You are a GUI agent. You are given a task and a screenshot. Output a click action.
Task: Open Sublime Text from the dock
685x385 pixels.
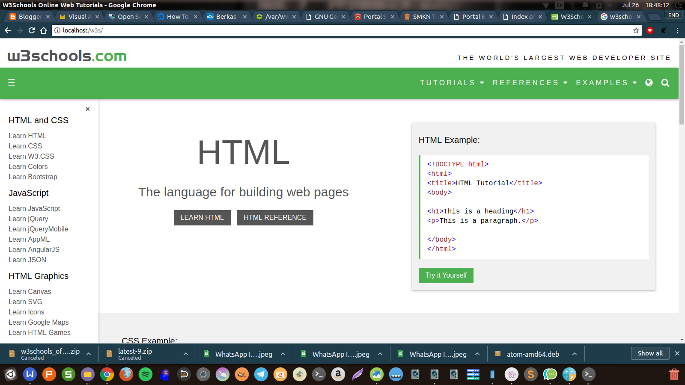pos(531,375)
